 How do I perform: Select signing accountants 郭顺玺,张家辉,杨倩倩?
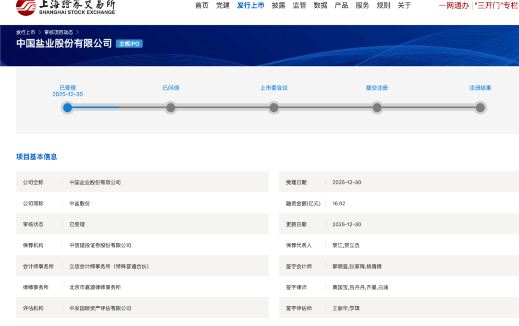pos(357,266)
